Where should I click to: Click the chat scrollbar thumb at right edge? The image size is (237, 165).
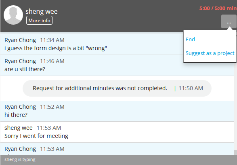coord(235,152)
